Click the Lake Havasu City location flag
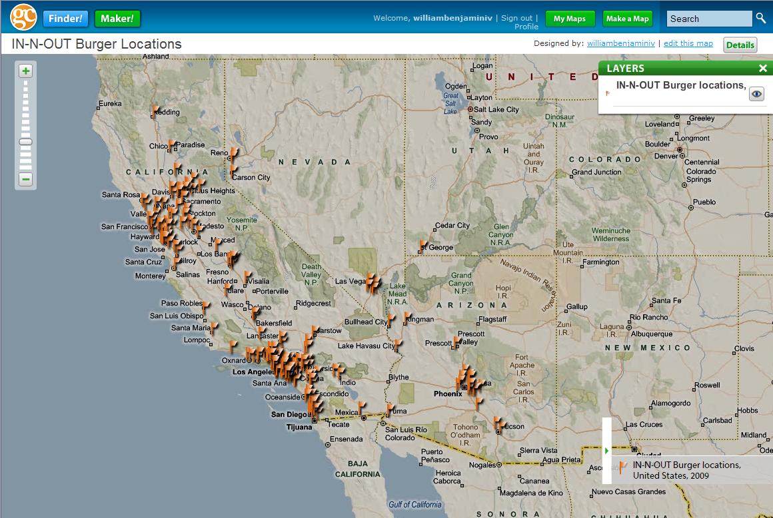773x518 pixels. pyautogui.click(x=397, y=345)
